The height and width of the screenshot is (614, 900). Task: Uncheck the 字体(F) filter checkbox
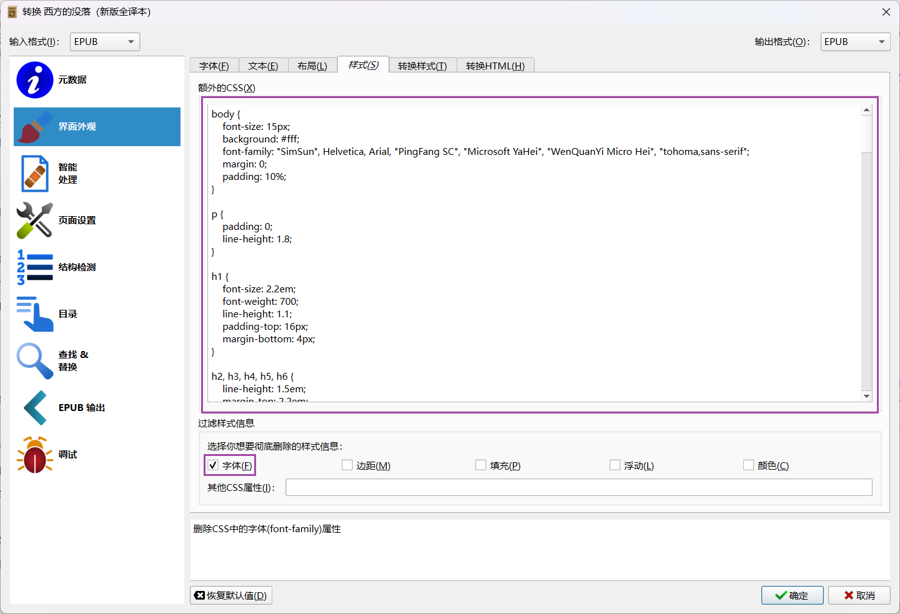pyautogui.click(x=214, y=465)
